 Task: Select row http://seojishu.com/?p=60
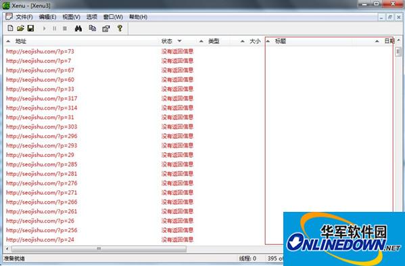tap(40, 80)
